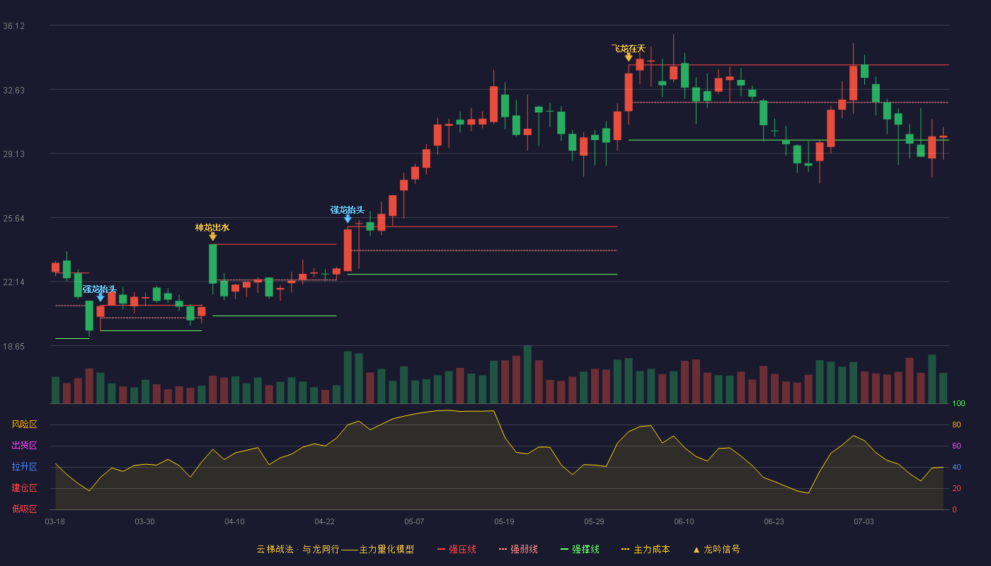The width and height of the screenshot is (991, 566).
Task: Click the 05-07 date label
Action: coord(414,521)
